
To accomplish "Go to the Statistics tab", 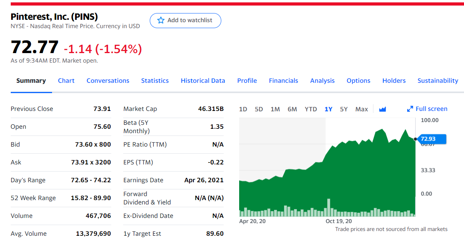I will tap(155, 80).
